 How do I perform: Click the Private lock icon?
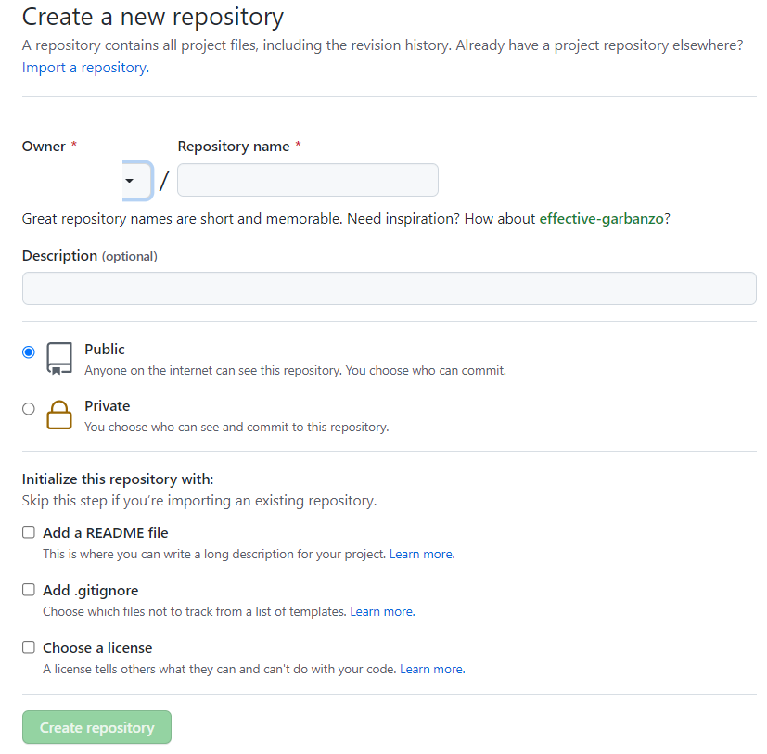59,415
